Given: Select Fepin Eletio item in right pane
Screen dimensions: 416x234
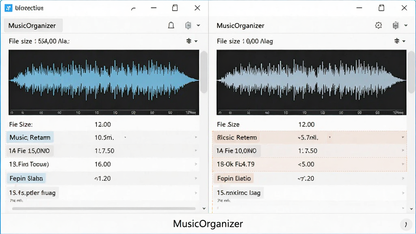Looking at the screenshot, I should pyautogui.click(x=234, y=178).
